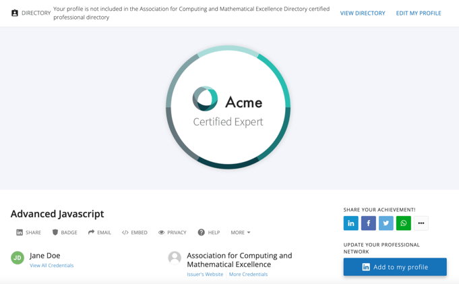
Task: Click Jane Doe's green JD avatar
Action: pyautogui.click(x=18, y=258)
